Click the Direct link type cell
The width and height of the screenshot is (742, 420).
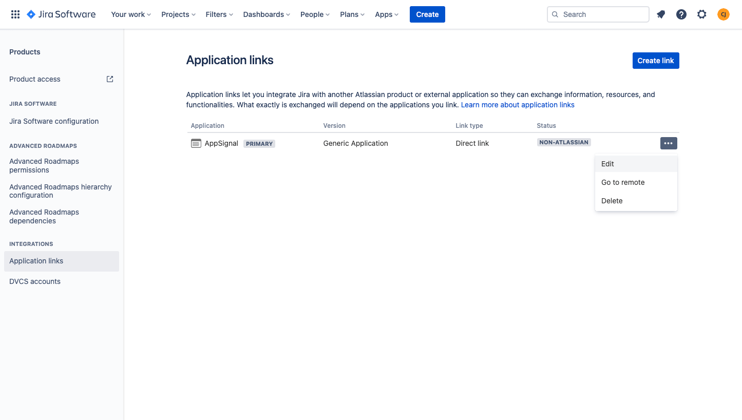472,143
